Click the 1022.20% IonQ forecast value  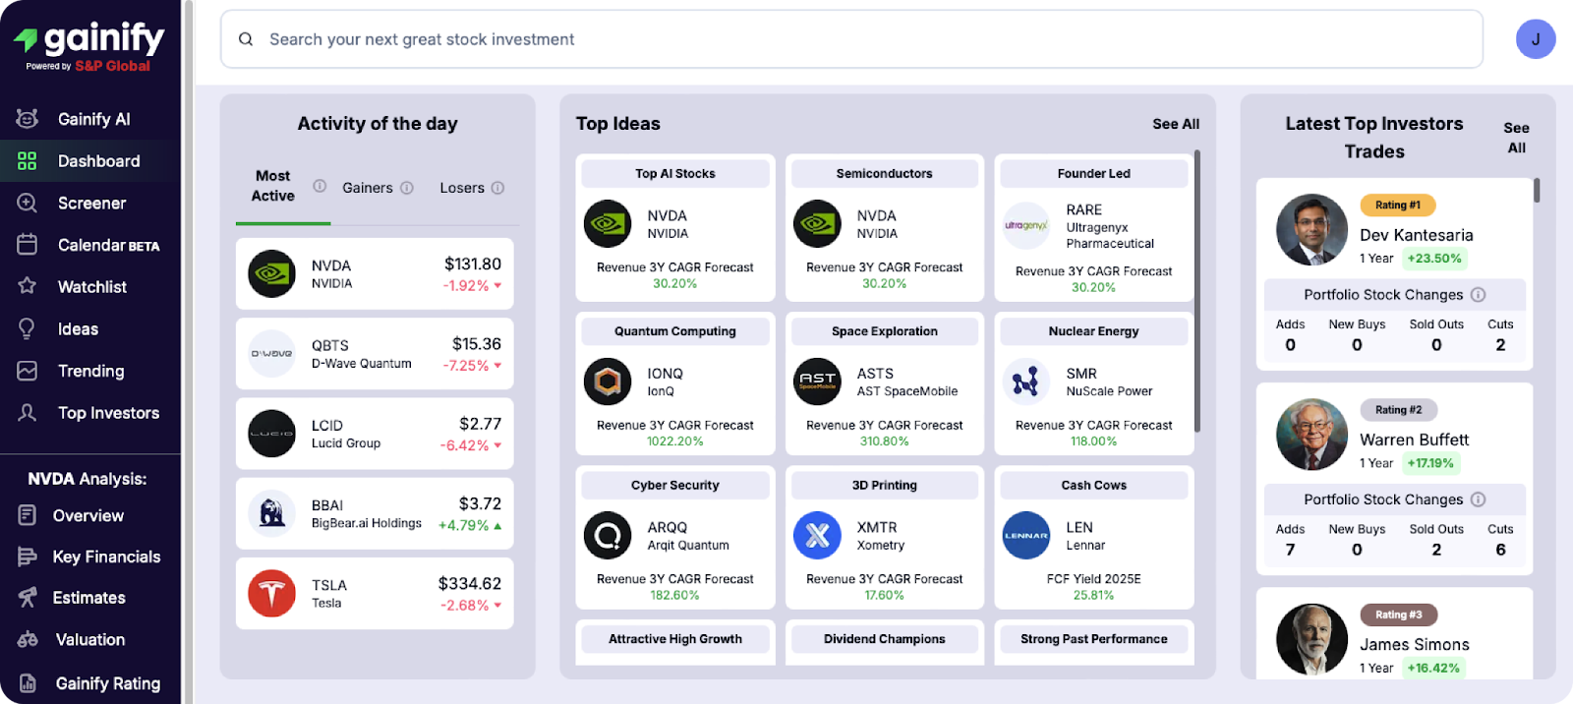(675, 441)
